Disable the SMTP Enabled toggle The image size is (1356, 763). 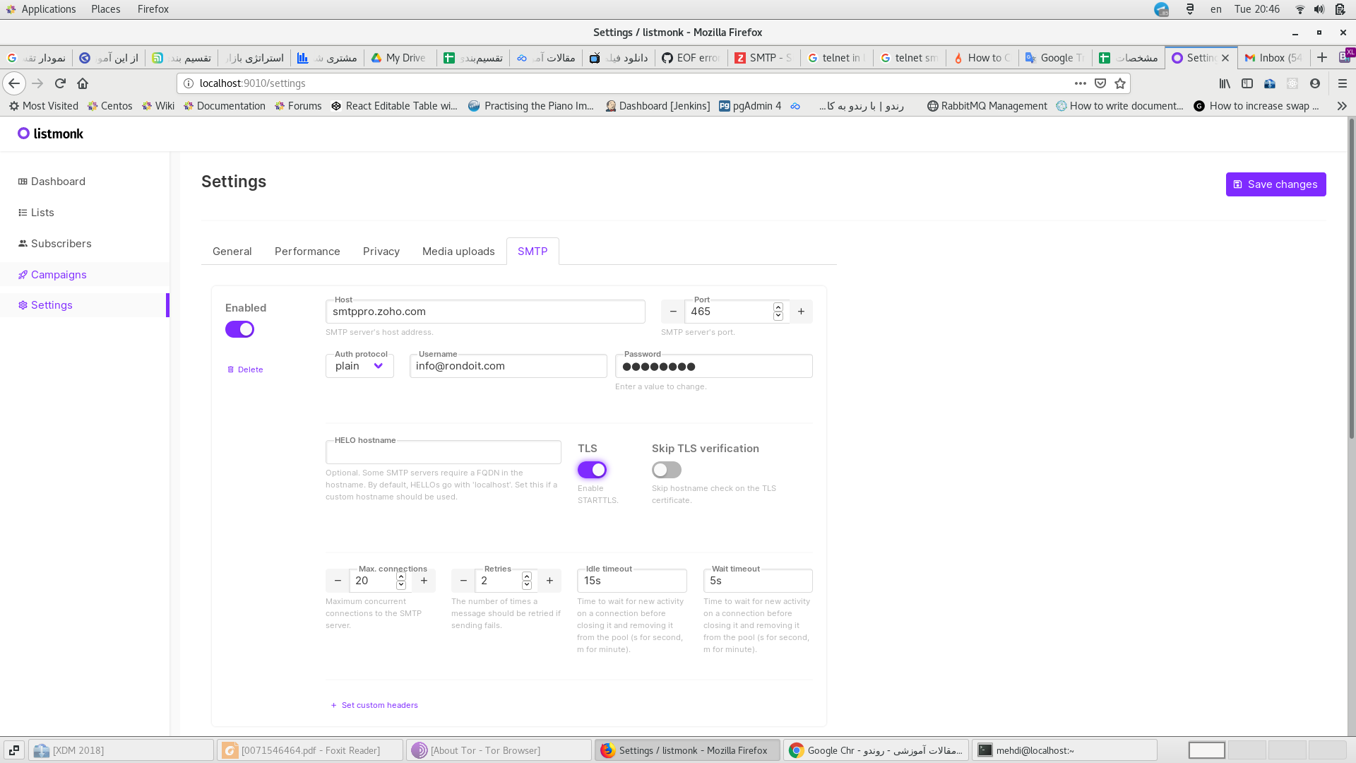point(239,329)
